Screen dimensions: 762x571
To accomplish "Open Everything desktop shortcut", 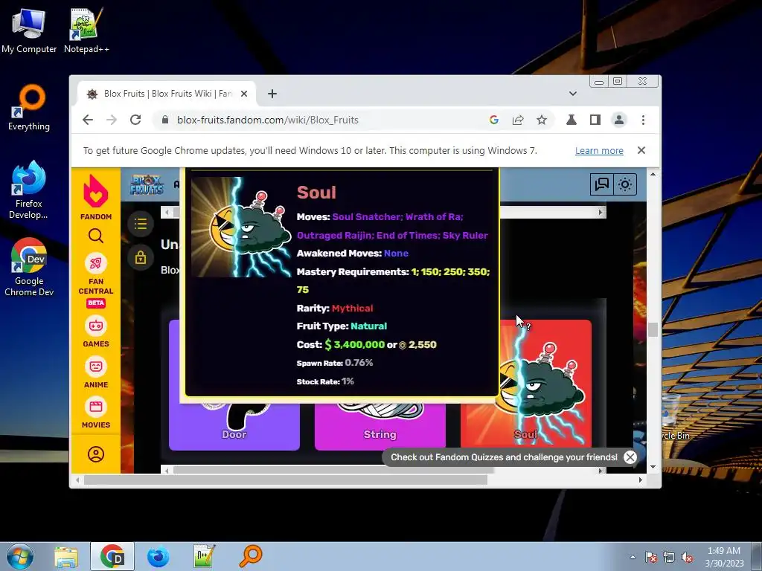I will point(29,108).
